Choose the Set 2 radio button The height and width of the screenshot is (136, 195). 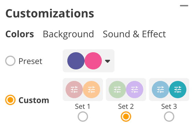tap(126, 117)
